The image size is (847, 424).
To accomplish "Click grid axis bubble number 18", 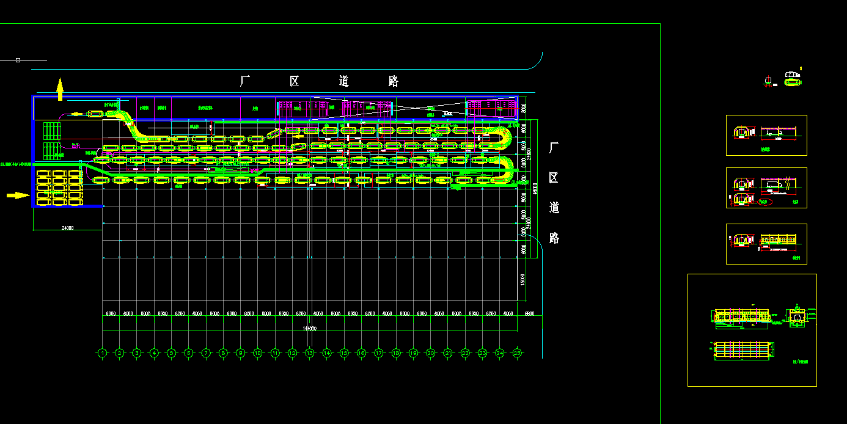I will click(x=396, y=353).
